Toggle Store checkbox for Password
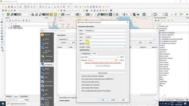 tap(119, 60)
